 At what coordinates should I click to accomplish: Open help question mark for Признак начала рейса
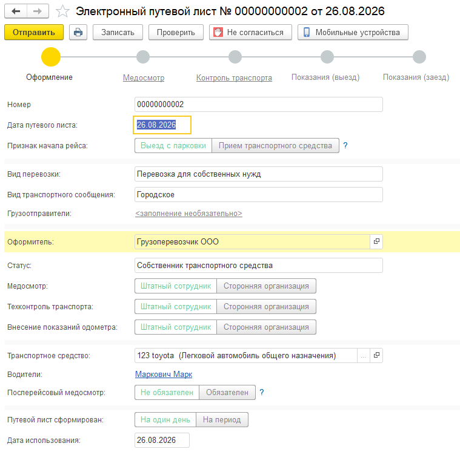(345, 146)
